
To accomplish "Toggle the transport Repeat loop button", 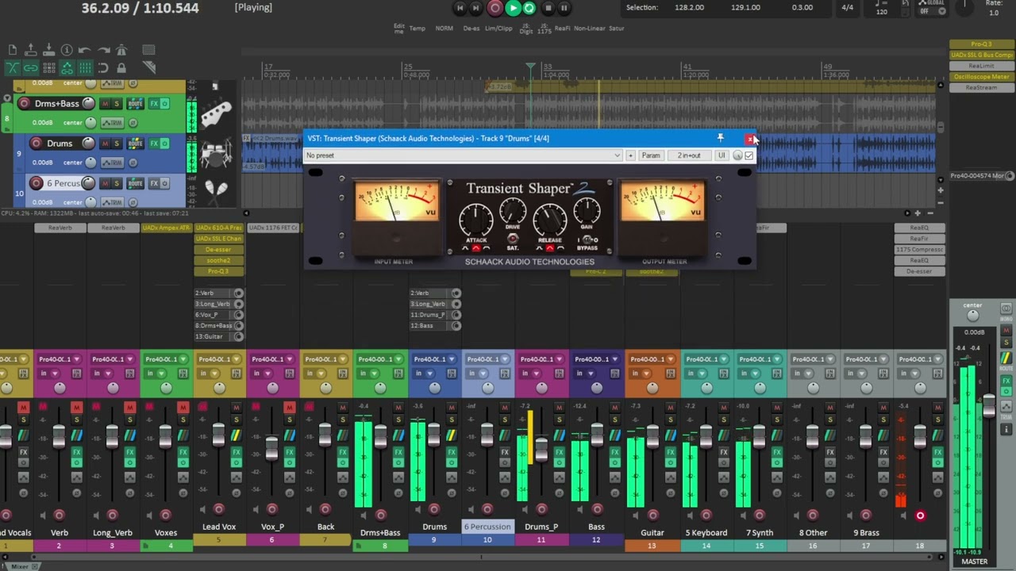I will [529, 8].
